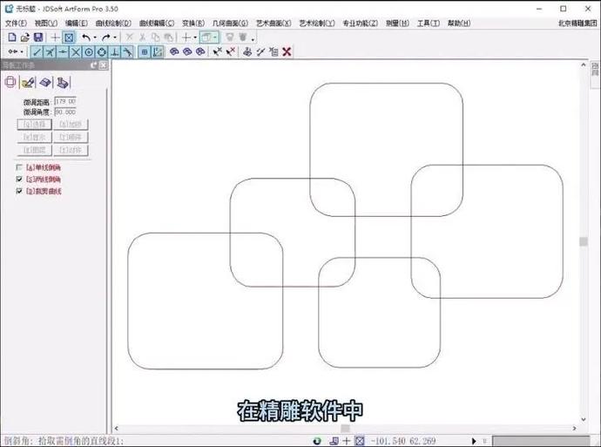Uncheck the [s] two line chamfer checkbox
The height and width of the screenshot is (447, 601).
[19, 179]
